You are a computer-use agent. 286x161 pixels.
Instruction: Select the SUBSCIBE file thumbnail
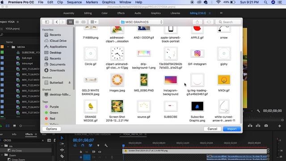171,106
